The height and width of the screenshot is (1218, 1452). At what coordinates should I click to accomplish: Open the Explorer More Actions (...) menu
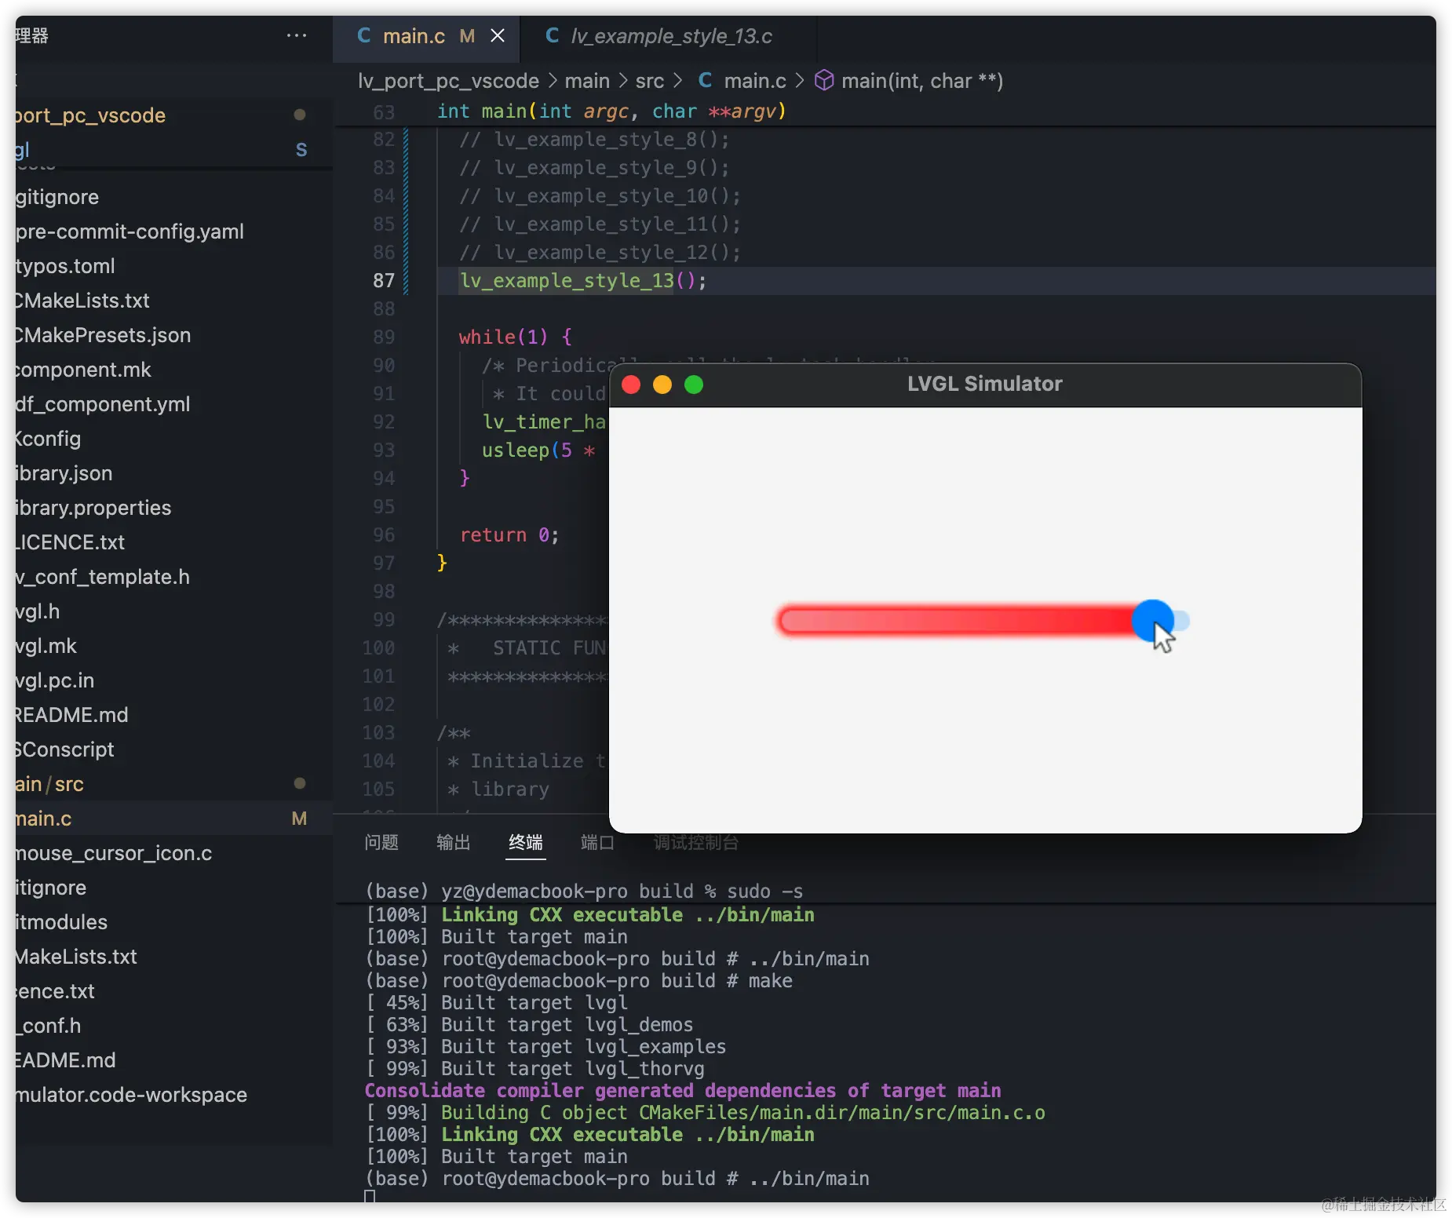point(296,35)
